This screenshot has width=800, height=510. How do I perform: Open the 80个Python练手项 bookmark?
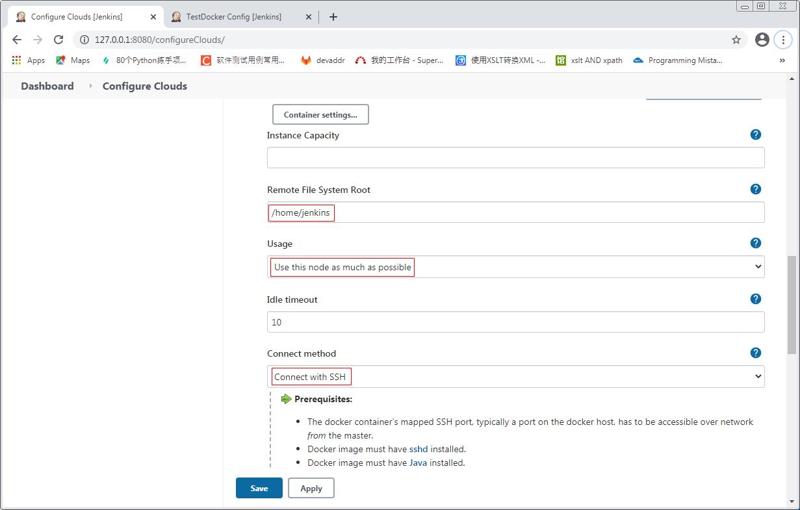pyautogui.click(x=144, y=60)
